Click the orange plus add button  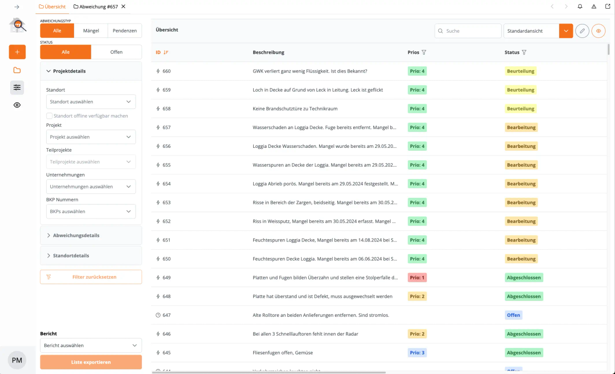[x=17, y=52]
